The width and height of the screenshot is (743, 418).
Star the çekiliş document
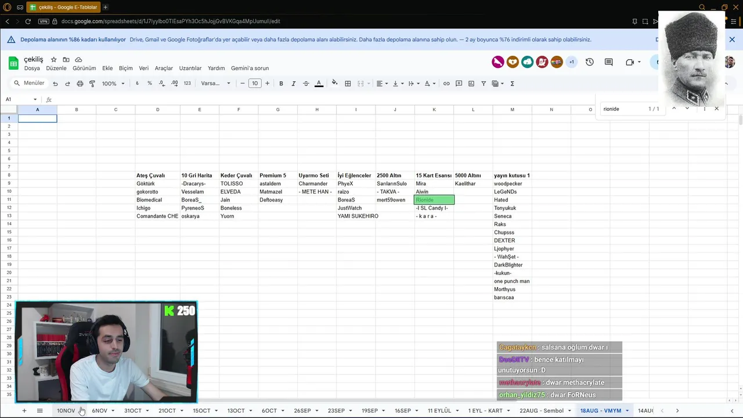coord(53,60)
